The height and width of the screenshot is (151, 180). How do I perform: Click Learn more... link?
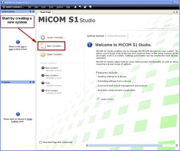[x=108, y=99]
